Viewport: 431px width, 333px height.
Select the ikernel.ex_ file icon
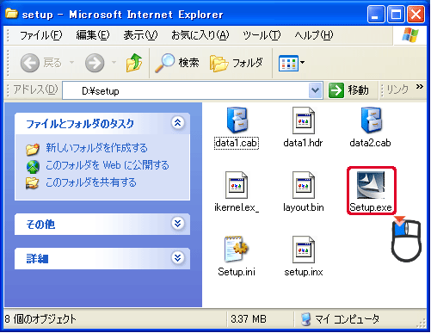(x=237, y=185)
